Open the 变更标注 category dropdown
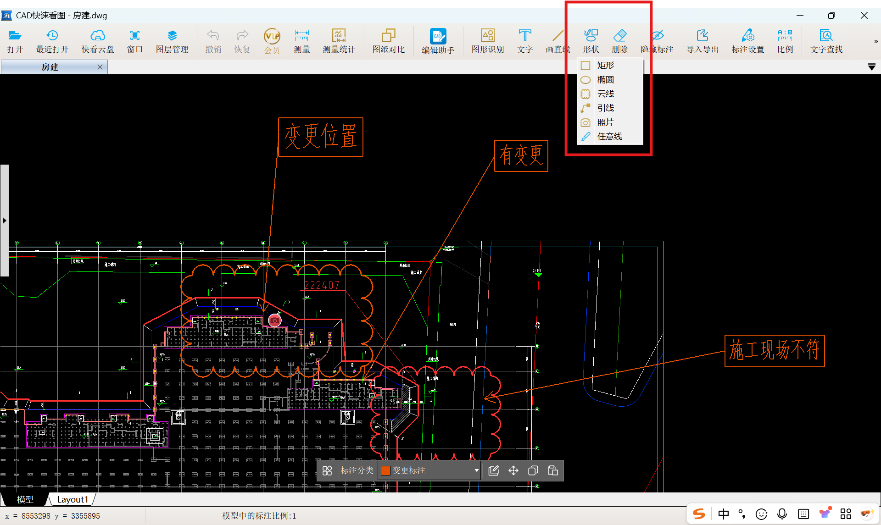Screen dimensions: 881x525 point(476,470)
